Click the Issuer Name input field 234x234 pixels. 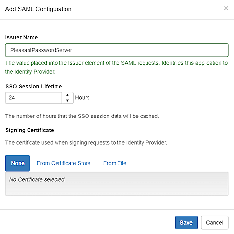[x=117, y=50]
